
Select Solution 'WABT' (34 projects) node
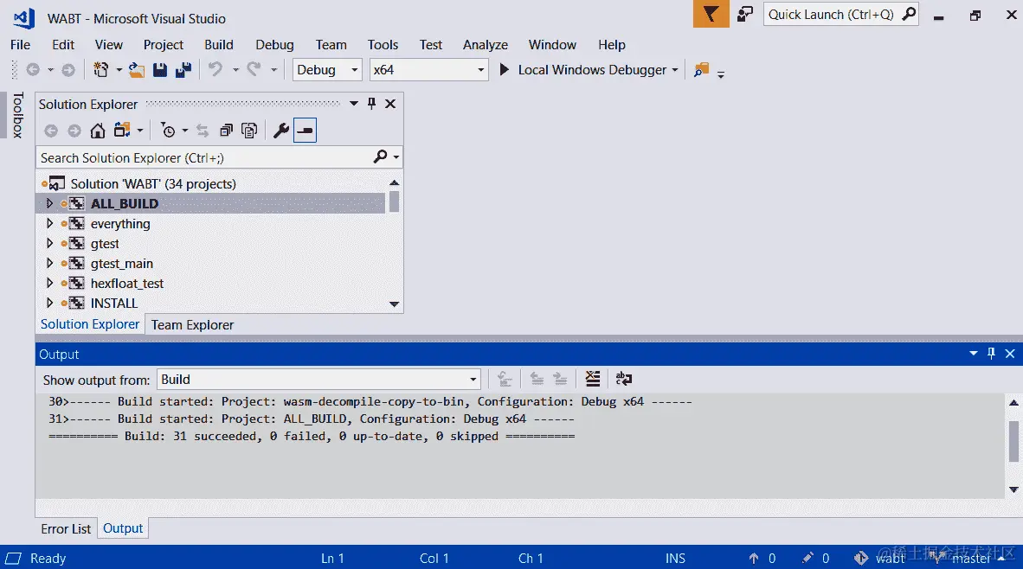click(152, 184)
